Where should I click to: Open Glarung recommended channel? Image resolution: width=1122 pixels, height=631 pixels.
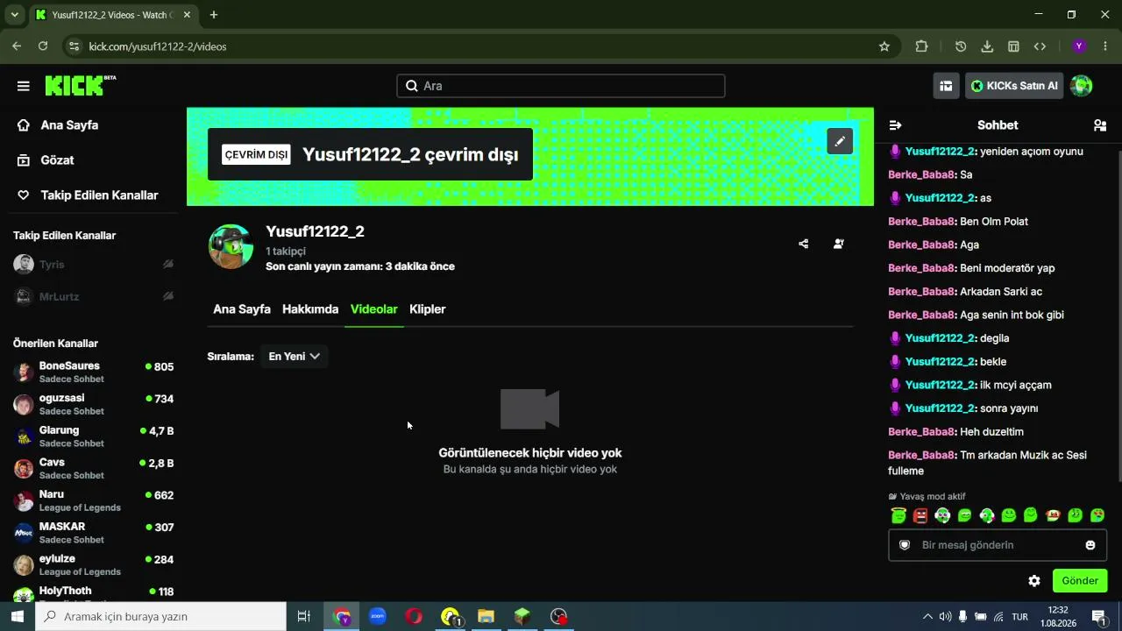pyautogui.click(x=93, y=436)
